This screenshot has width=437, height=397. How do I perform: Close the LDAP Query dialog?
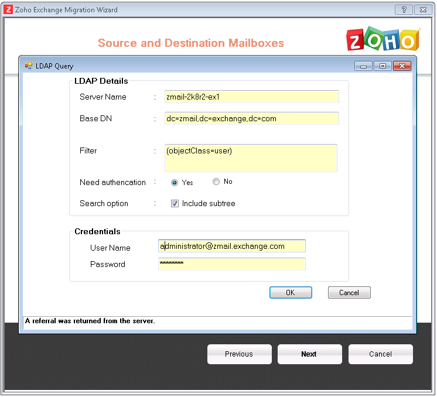pyautogui.click(x=402, y=66)
